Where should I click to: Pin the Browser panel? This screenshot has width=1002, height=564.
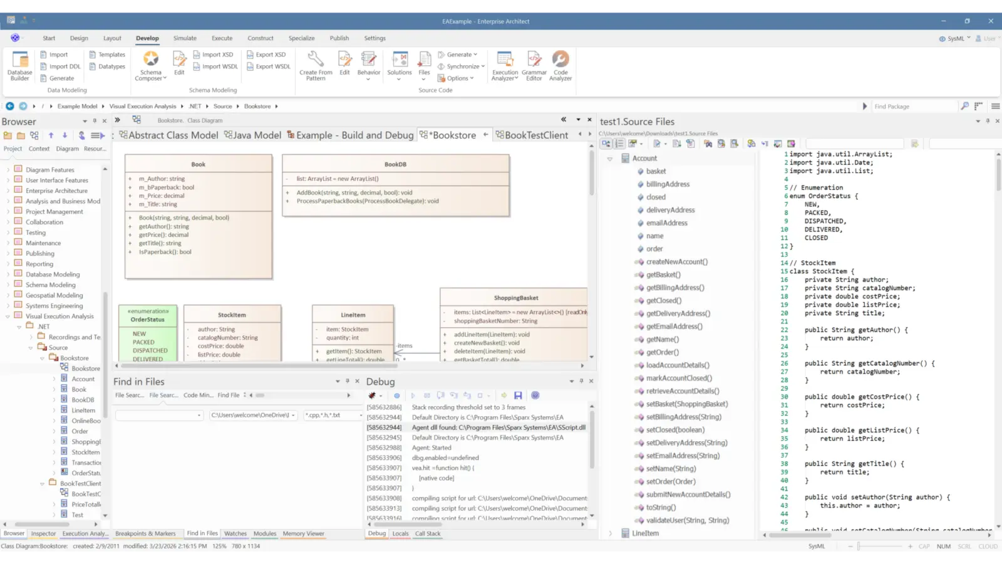point(94,121)
